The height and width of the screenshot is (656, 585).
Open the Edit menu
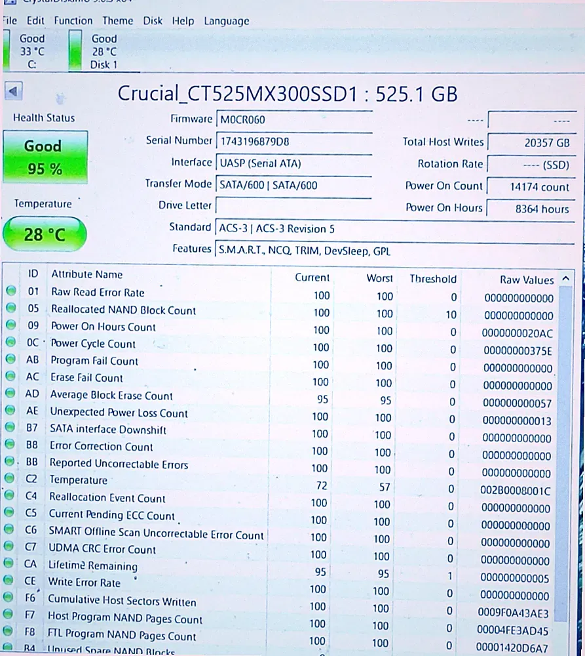point(35,20)
